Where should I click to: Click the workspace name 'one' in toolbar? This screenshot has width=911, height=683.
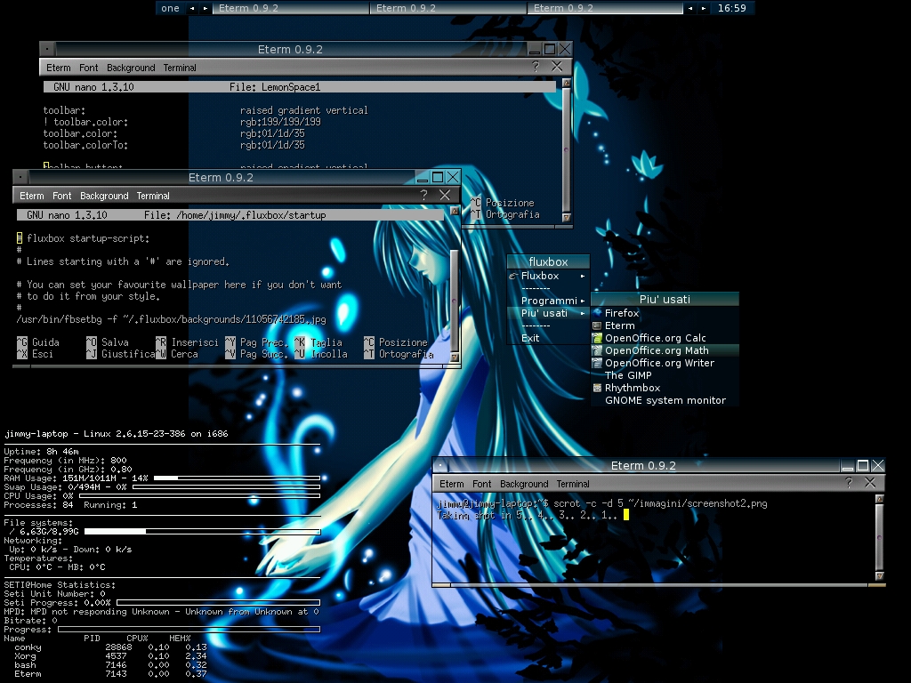coord(170,8)
